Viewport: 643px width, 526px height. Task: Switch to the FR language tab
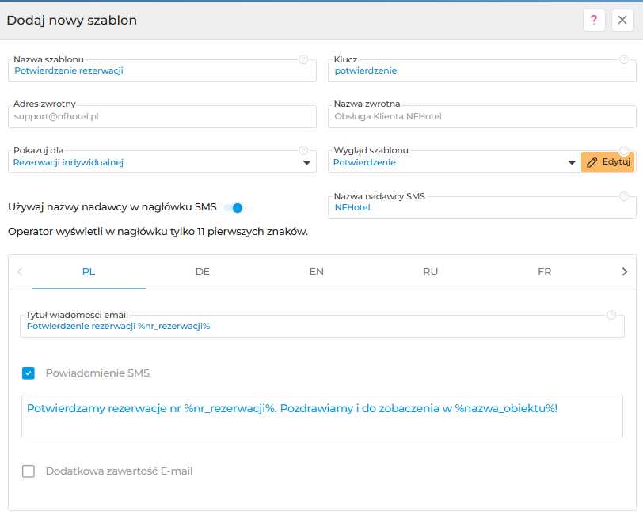point(545,272)
